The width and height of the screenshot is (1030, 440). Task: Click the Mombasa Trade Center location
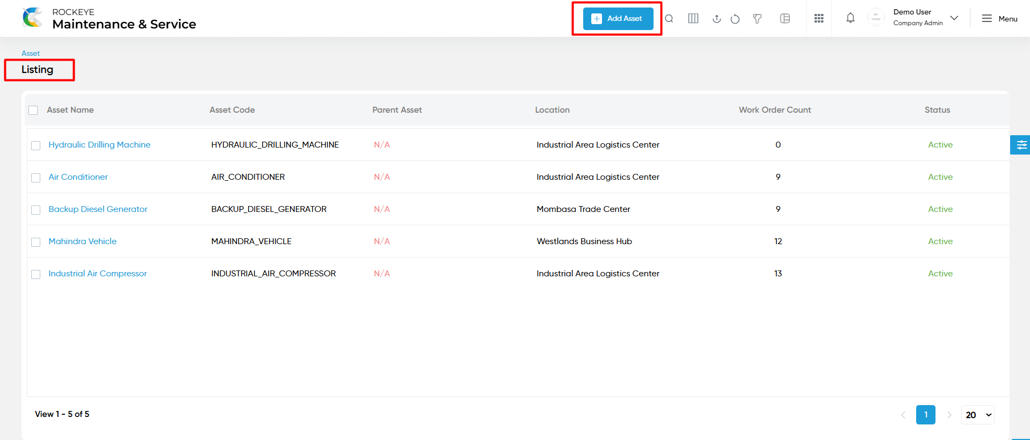coord(583,209)
